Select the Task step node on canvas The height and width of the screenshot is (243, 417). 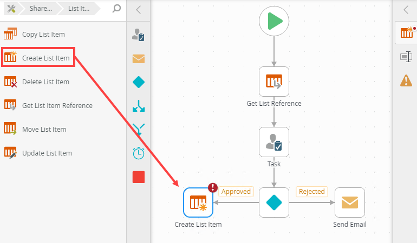point(274,142)
